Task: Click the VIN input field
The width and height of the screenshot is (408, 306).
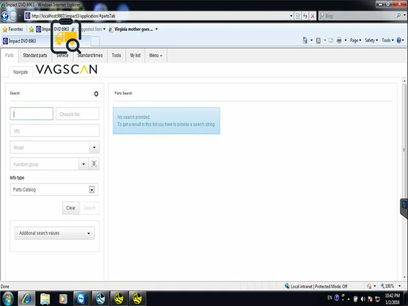Action: (55, 131)
